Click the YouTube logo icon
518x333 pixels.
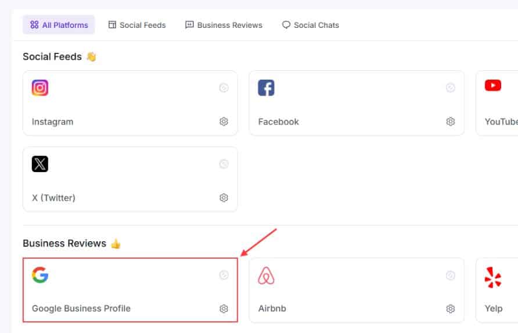point(493,85)
